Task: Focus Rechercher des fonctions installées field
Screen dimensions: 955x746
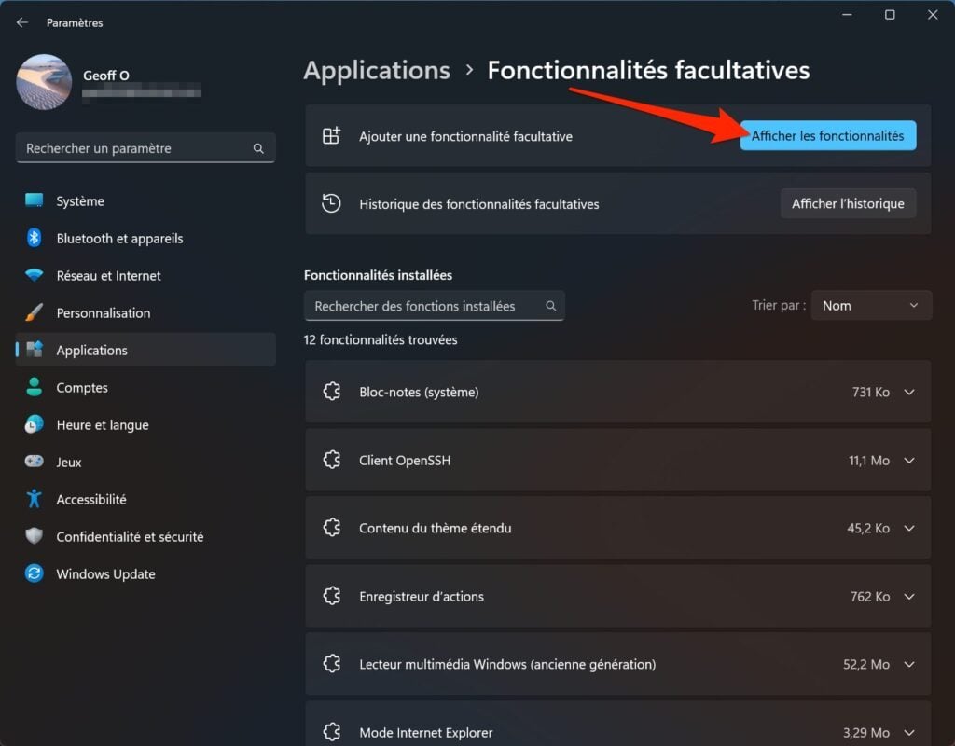Action: [x=434, y=306]
